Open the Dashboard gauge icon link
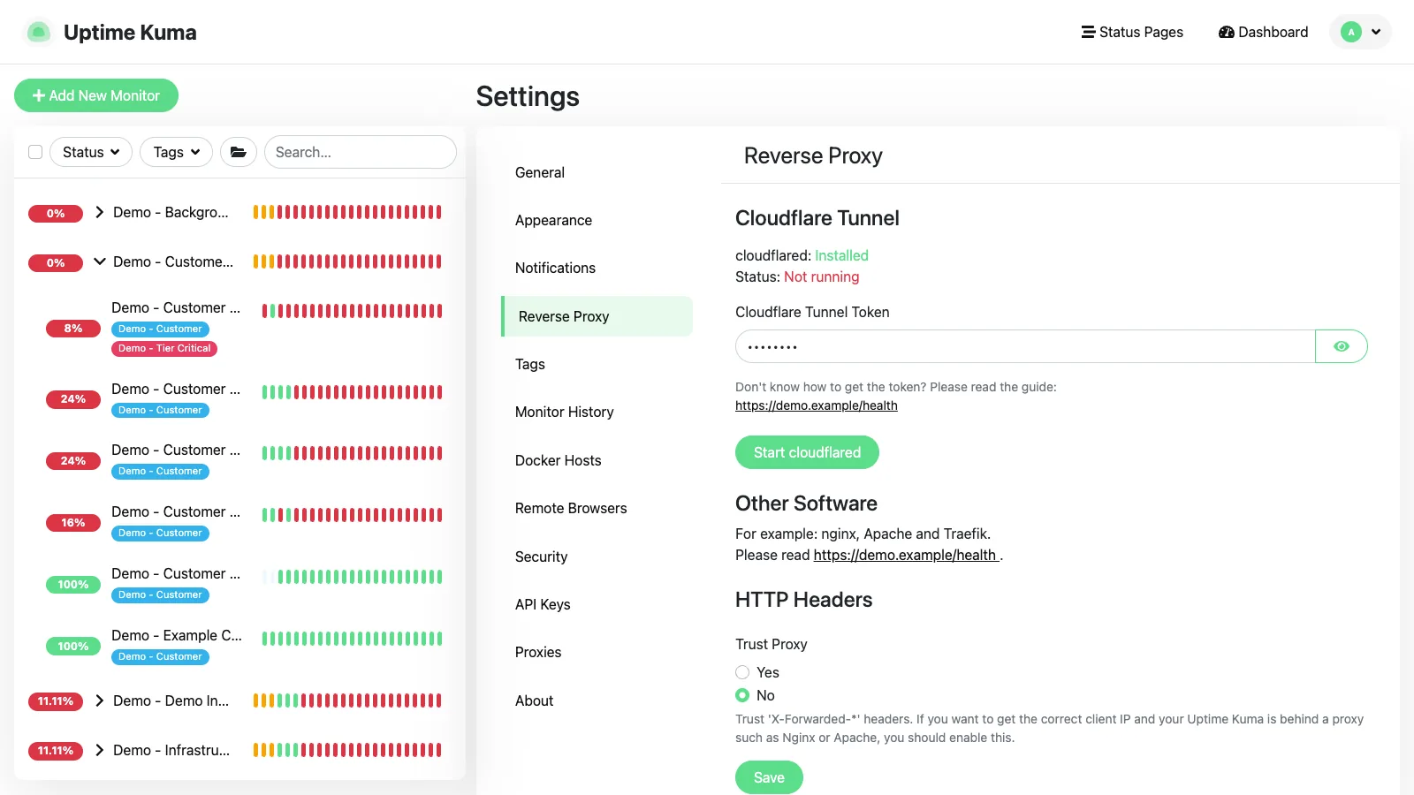1414x795 pixels. point(1226,32)
